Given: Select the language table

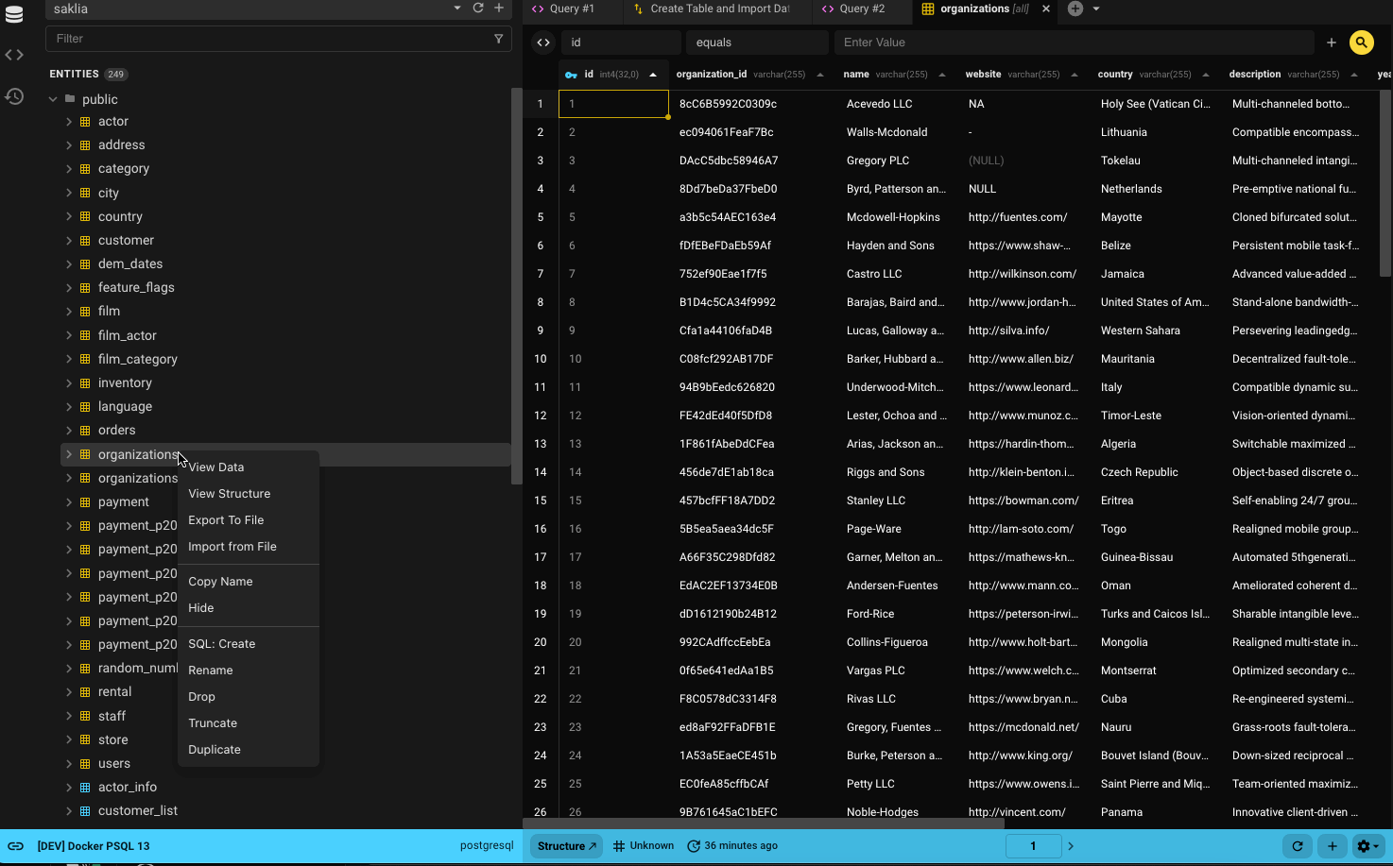Looking at the screenshot, I should 125,406.
